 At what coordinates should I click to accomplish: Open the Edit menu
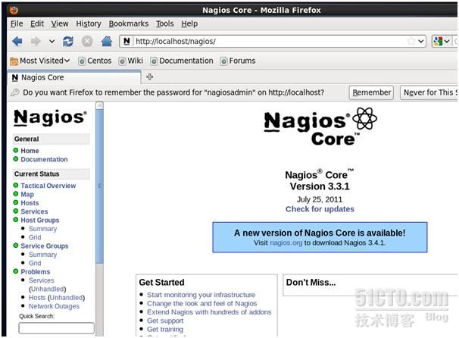tap(37, 23)
